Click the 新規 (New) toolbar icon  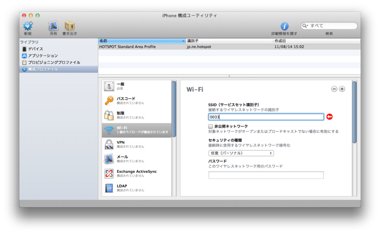tap(28, 26)
